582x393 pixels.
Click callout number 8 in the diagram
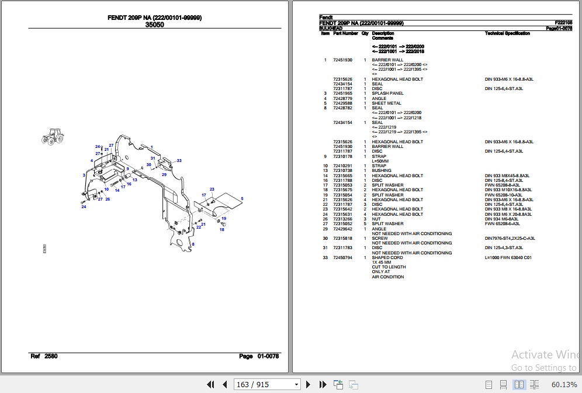pyautogui.click(x=193, y=244)
